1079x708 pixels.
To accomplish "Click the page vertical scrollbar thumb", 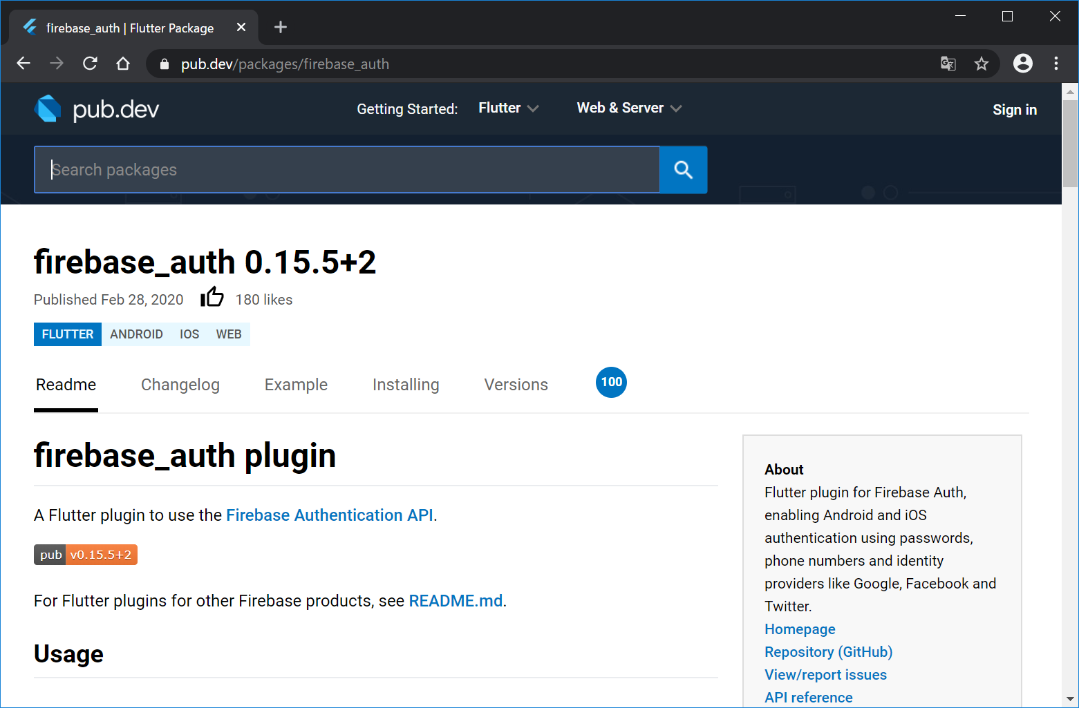I will pos(1070,144).
